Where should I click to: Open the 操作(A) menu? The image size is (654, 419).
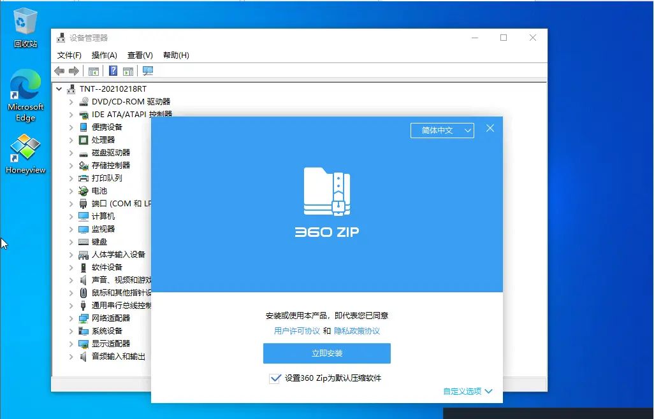pos(104,55)
